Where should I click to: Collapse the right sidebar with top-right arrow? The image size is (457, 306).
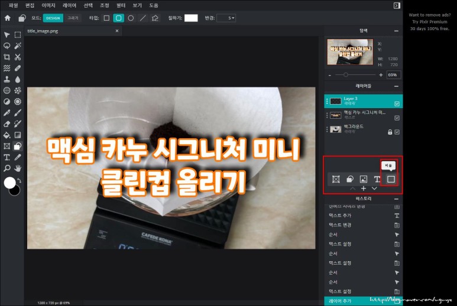[x=397, y=5]
